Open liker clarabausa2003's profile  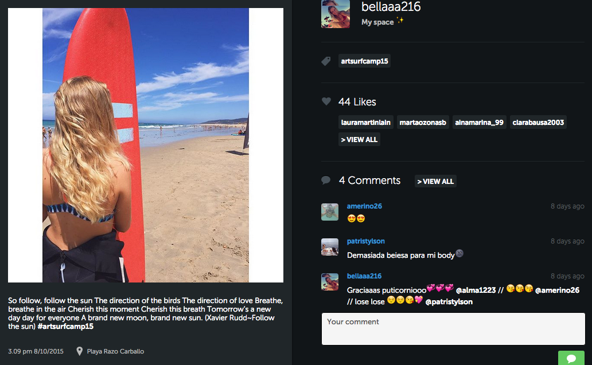[538, 122]
